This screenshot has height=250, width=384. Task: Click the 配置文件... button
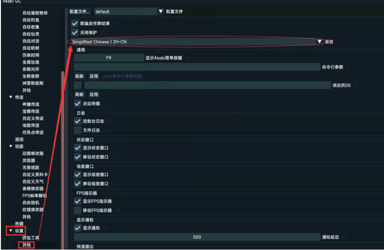pyautogui.click(x=80, y=12)
